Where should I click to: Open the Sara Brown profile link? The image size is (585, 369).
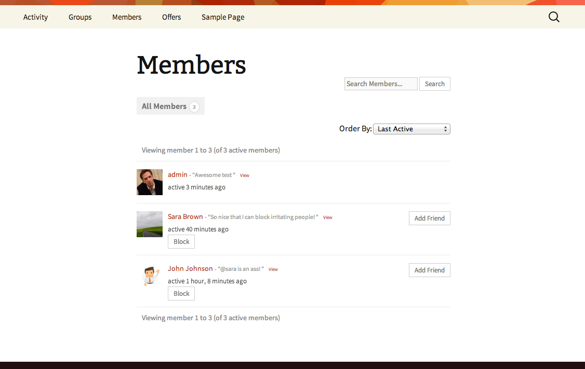click(x=185, y=216)
